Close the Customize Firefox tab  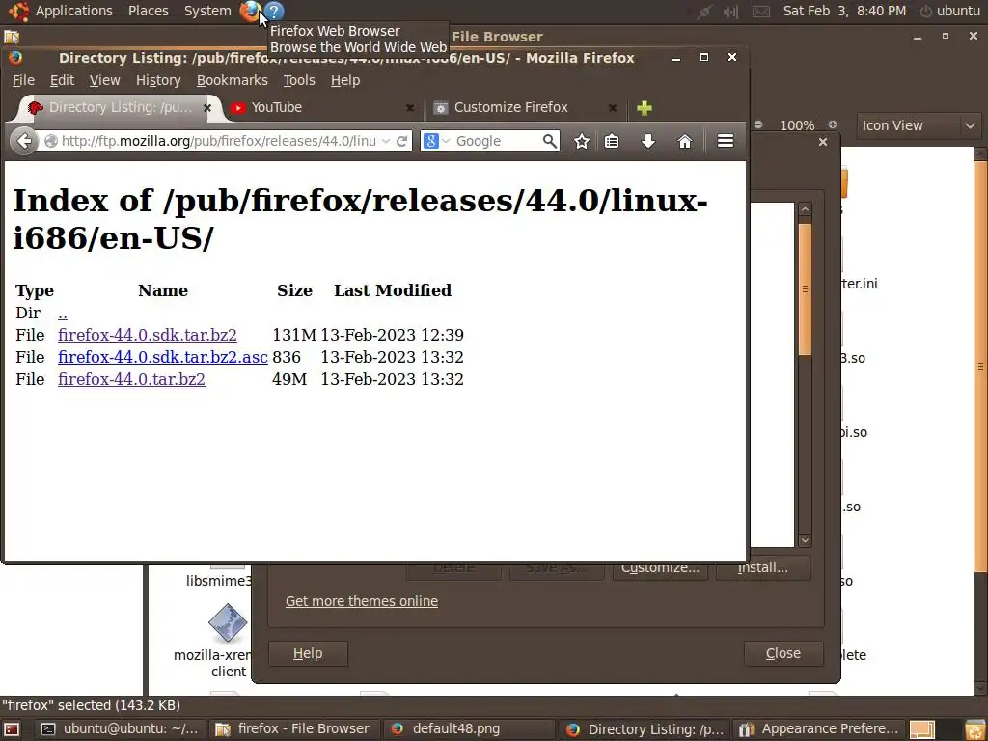coord(613,108)
